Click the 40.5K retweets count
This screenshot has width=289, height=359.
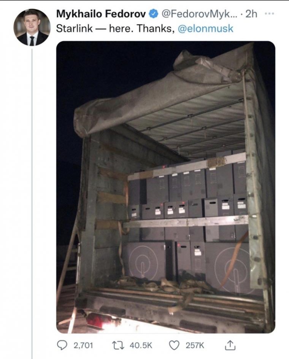141,345
